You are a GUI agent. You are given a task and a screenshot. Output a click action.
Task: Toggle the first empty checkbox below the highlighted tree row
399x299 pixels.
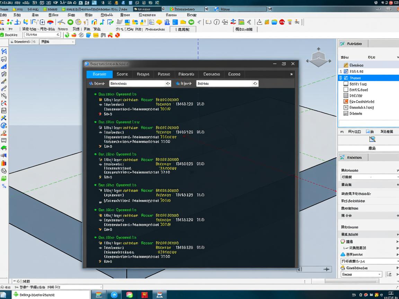point(346,84)
